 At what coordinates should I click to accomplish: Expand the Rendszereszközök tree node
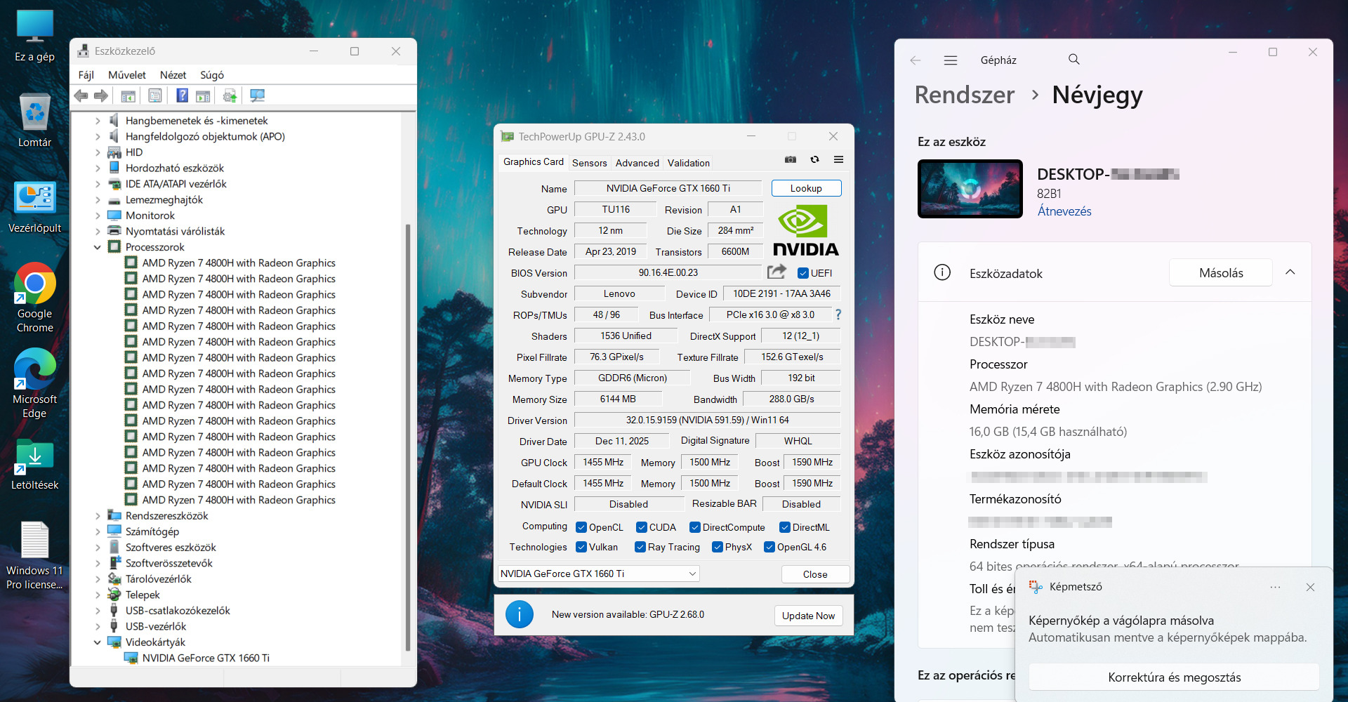click(x=98, y=516)
